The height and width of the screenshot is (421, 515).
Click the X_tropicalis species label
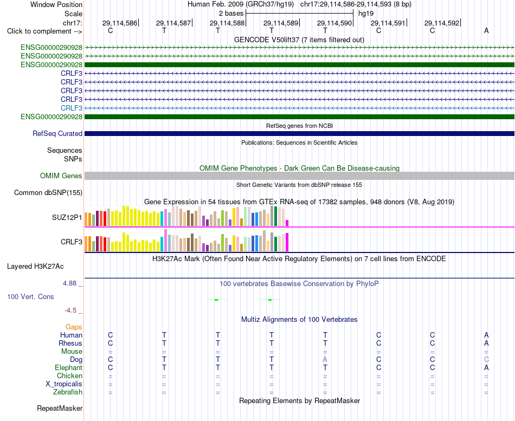[64, 384]
